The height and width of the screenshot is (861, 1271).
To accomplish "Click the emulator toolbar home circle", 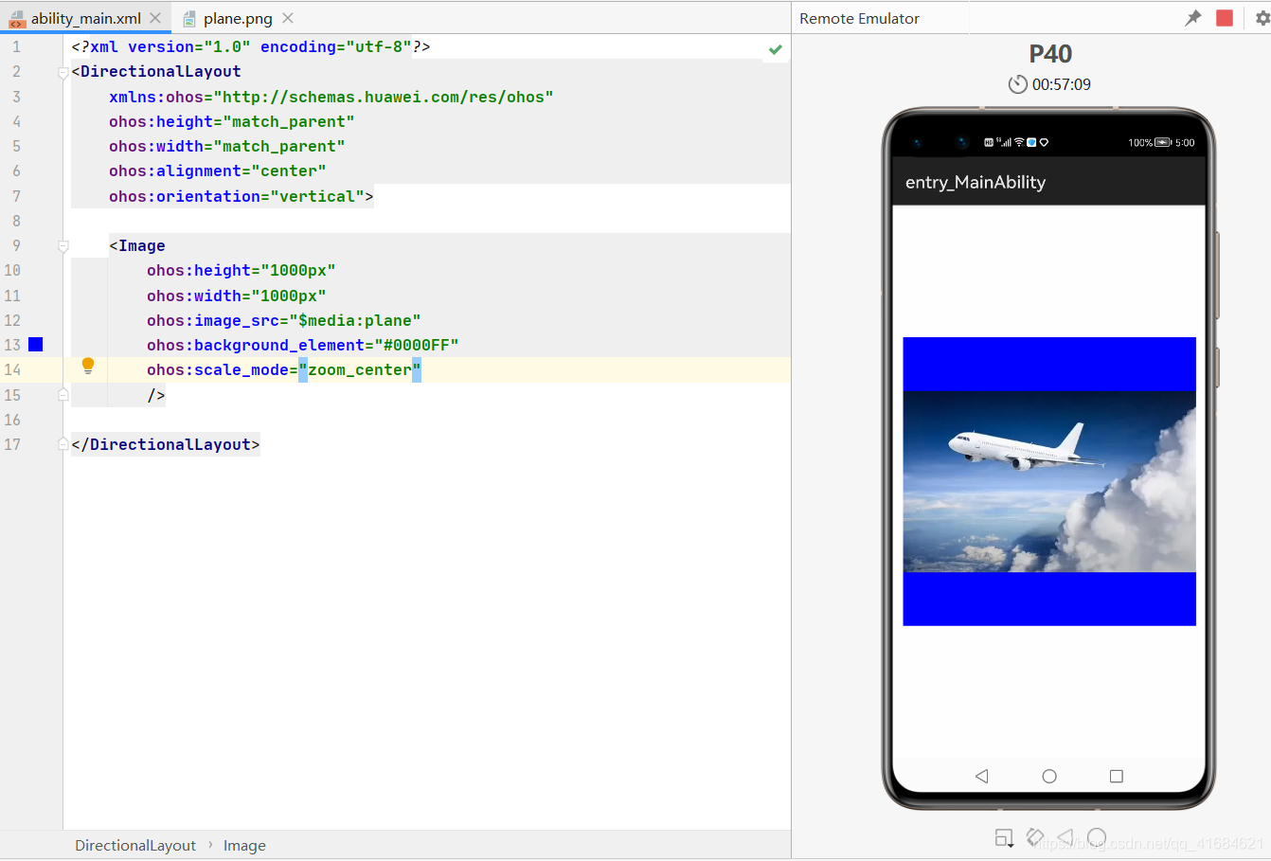I will click(x=1097, y=837).
